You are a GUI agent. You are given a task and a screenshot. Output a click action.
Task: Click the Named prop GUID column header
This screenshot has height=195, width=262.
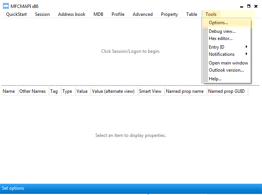pyautogui.click(x=227, y=91)
